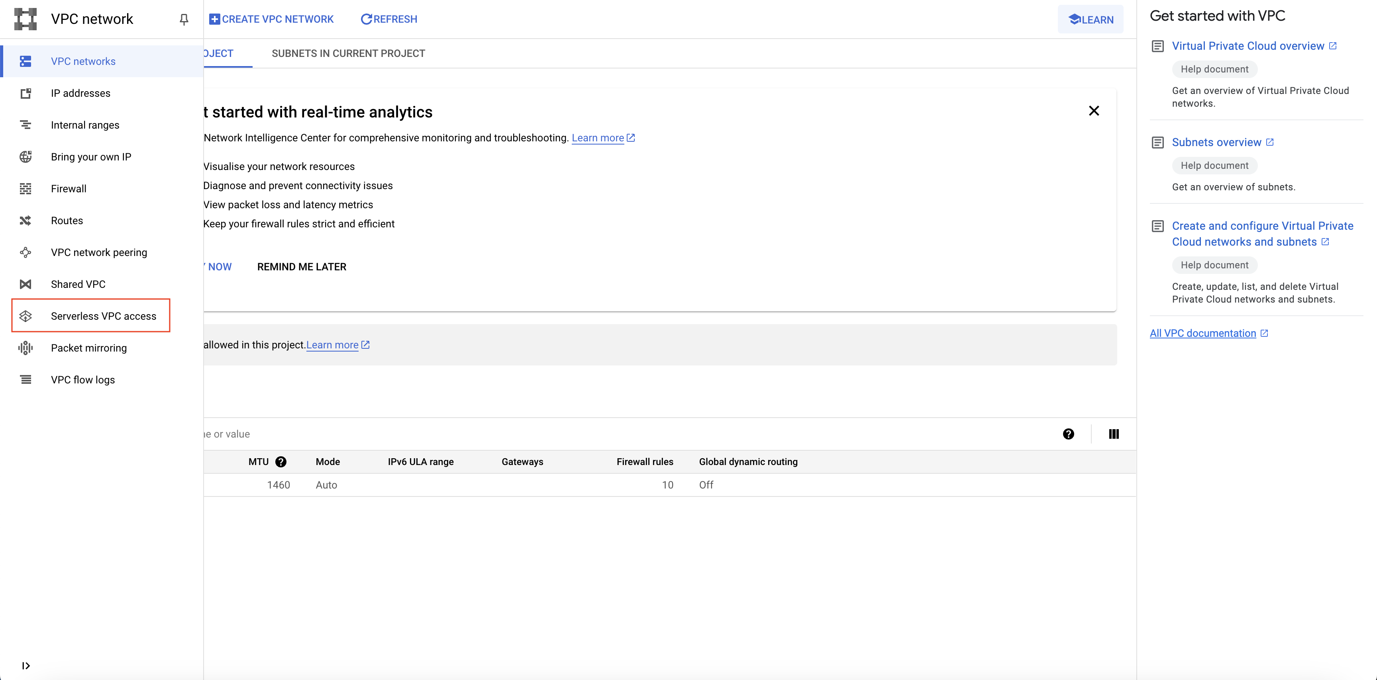
Task: Click the Routes crossed arrows icon
Action: pyautogui.click(x=25, y=221)
